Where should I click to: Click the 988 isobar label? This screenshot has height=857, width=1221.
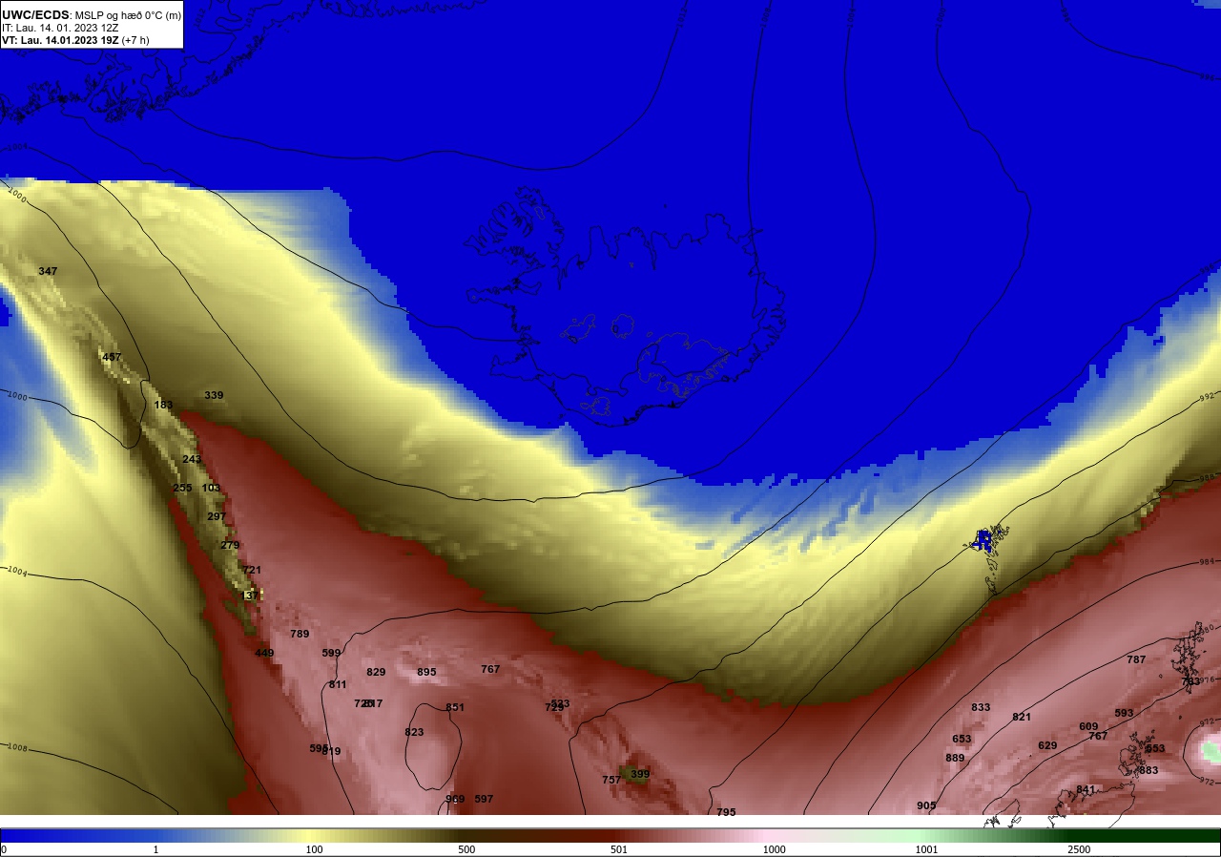[1209, 477]
